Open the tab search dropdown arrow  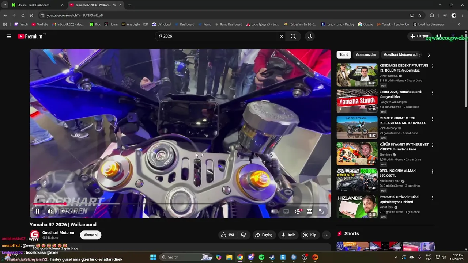click(x=5, y=5)
